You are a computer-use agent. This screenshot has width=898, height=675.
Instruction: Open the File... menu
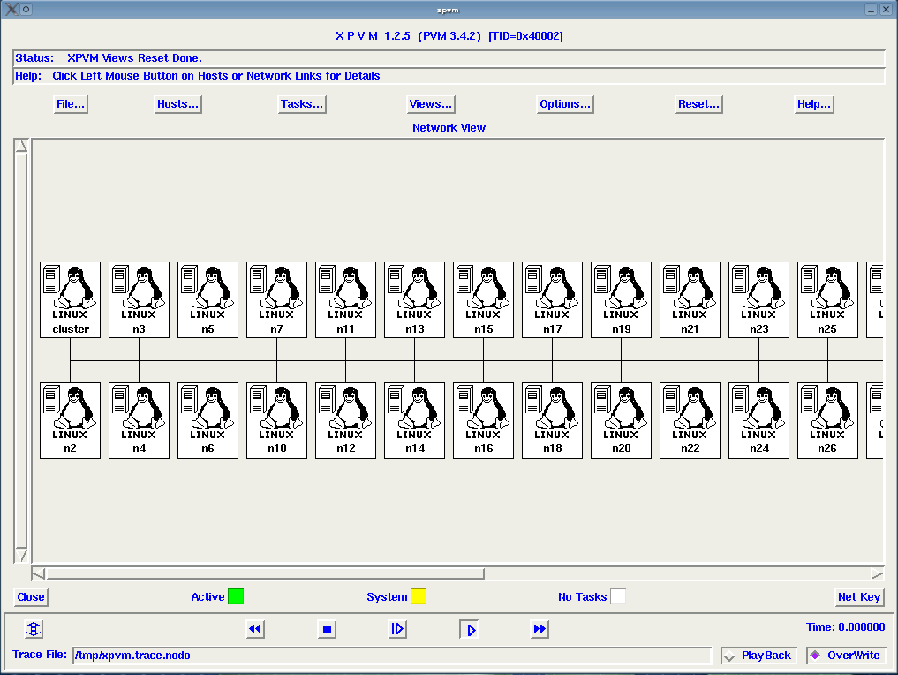coord(71,104)
